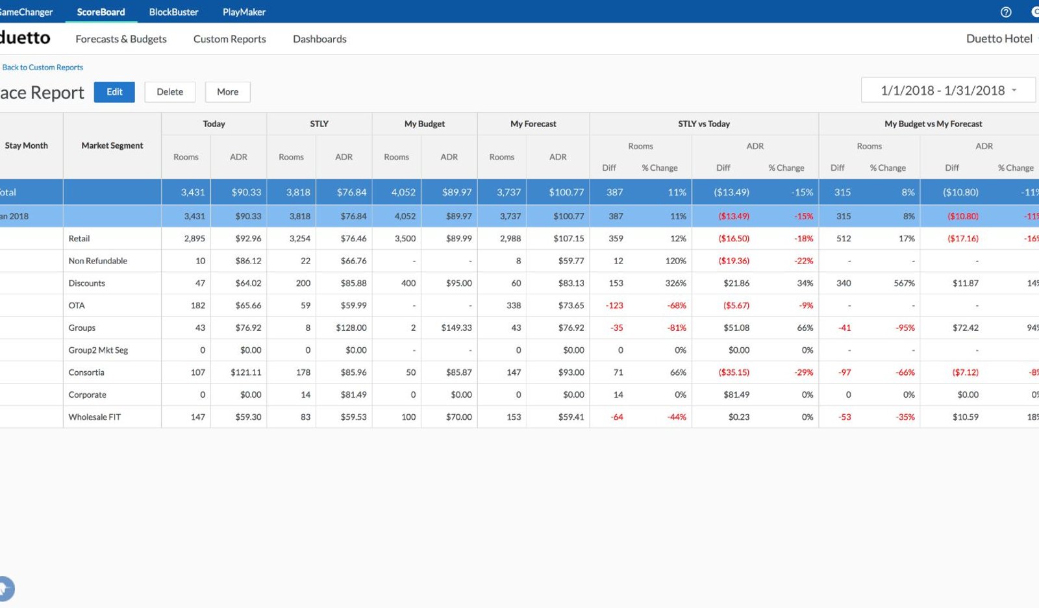Go to Dashboards
Image resolution: width=1039 pixels, height=608 pixels.
coord(319,39)
